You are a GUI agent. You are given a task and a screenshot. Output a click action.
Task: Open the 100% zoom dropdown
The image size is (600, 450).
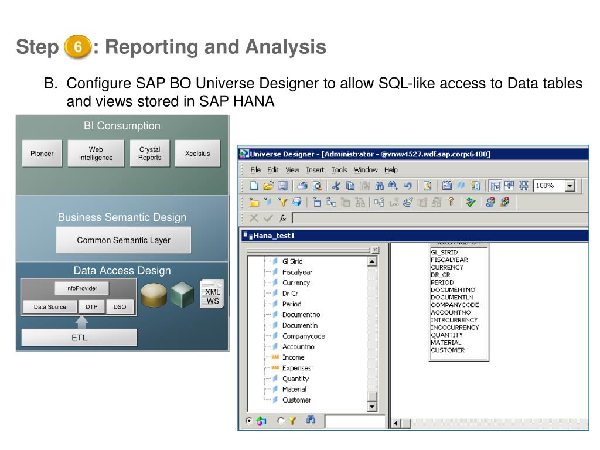tap(570, 186)
